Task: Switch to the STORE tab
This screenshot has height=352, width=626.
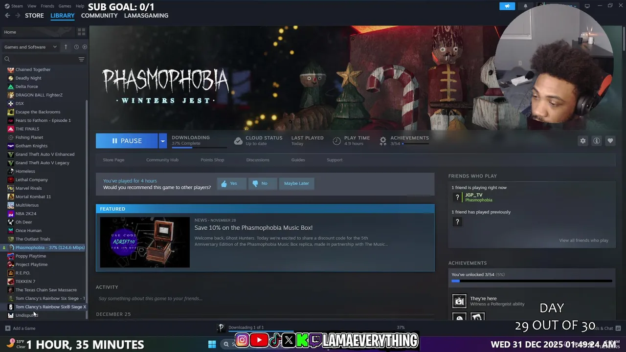Action: (34, 16)
